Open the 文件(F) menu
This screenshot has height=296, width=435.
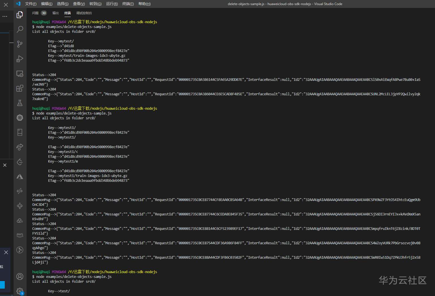pyautogui.click(x=31, y=4)
